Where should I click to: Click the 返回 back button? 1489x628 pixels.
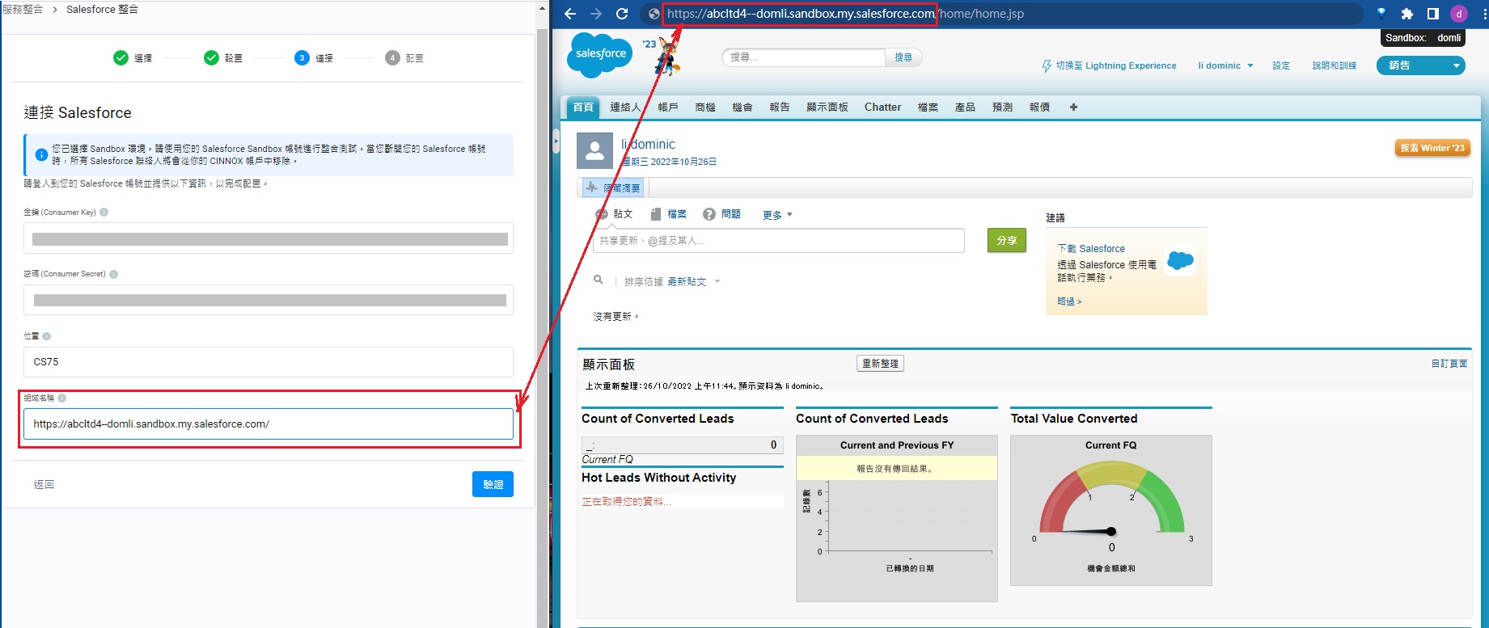44,484
